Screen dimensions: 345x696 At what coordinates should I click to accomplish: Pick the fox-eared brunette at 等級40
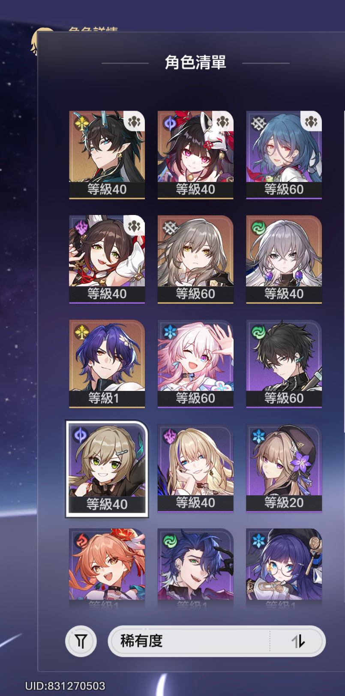[107, 259]
